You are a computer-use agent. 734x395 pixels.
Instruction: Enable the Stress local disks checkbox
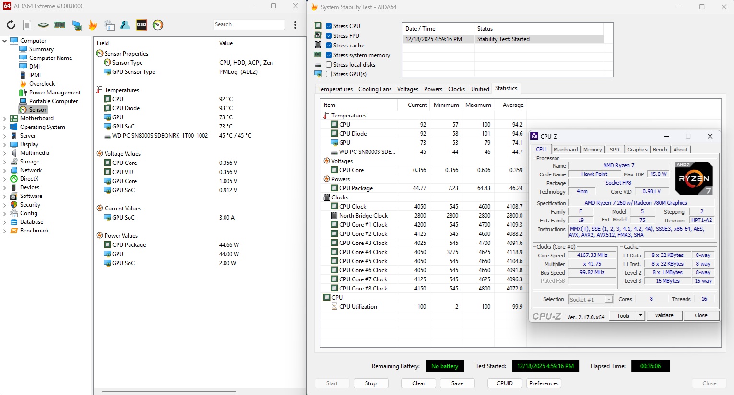[329, 65]
